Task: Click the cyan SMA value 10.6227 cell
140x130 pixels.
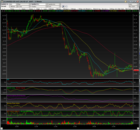Action: click(60, 11)
